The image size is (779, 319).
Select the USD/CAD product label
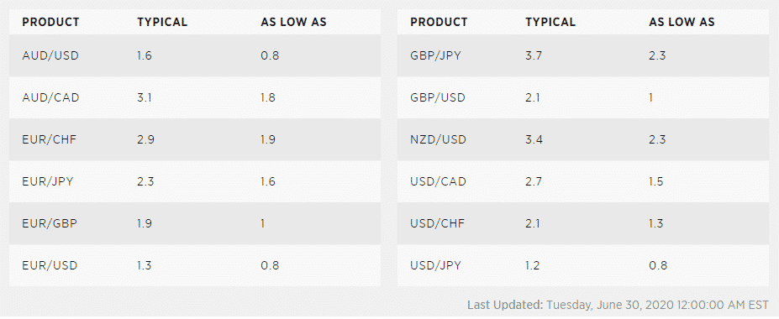[x=438, y=181]
